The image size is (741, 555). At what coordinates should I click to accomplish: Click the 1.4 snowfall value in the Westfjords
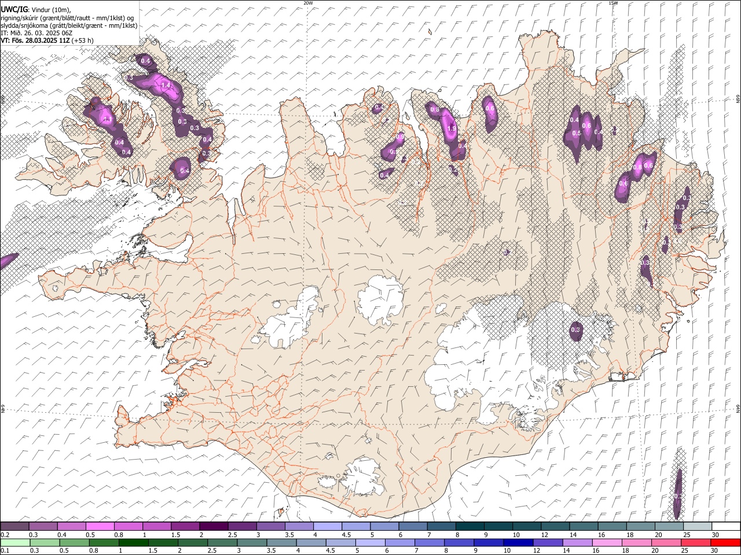tap(166, 85)
